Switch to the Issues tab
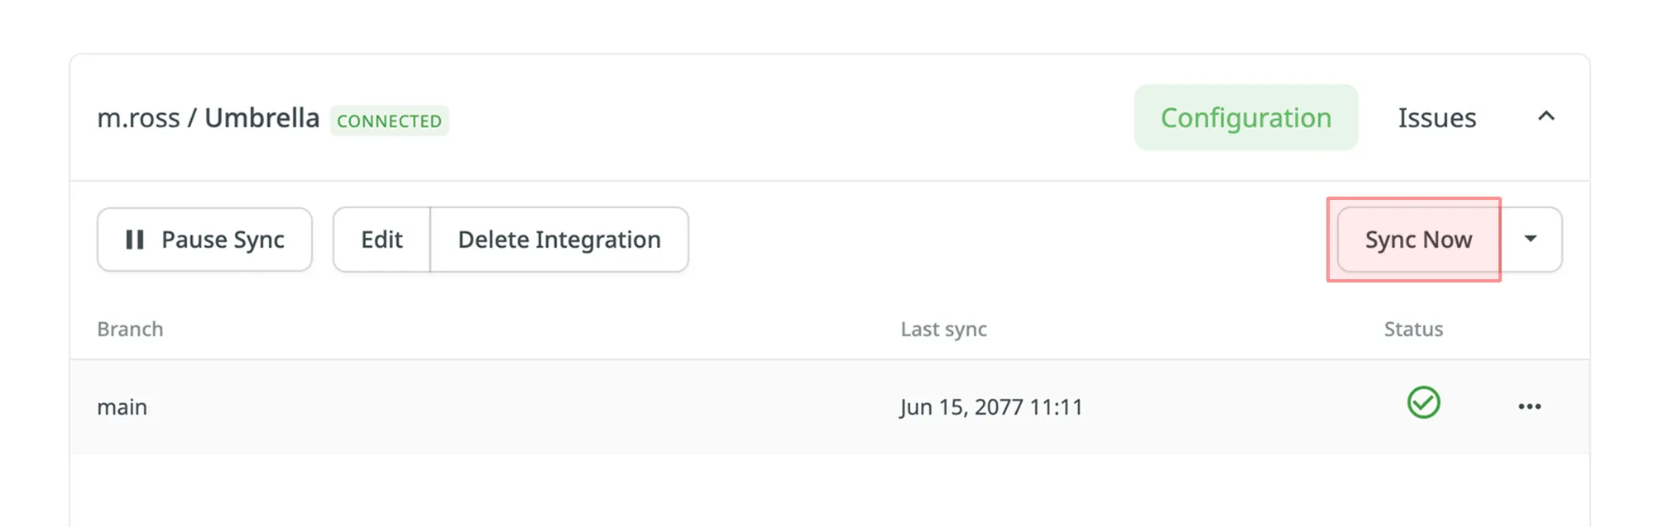1654x527 pixels. (1436, 117)
